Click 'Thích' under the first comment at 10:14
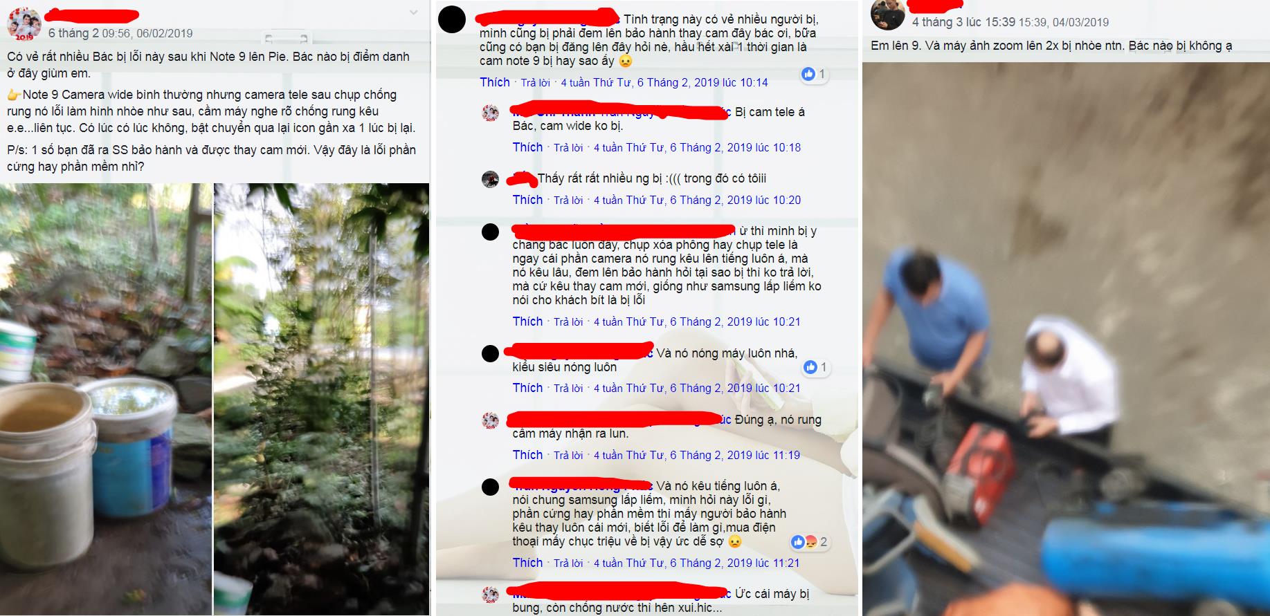The image size is (1270, 616). (495, 82)
